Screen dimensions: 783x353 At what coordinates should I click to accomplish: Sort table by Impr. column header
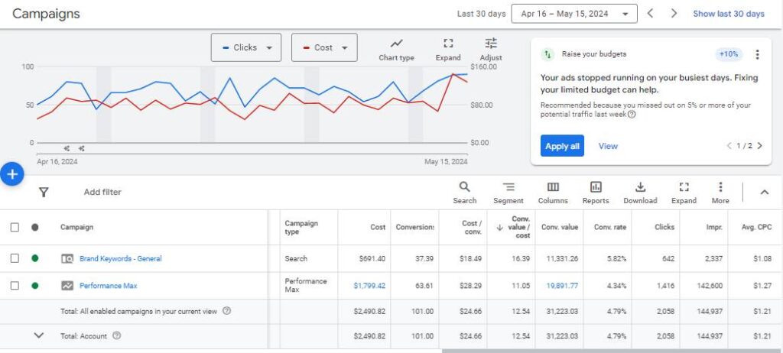pos(714,227)
